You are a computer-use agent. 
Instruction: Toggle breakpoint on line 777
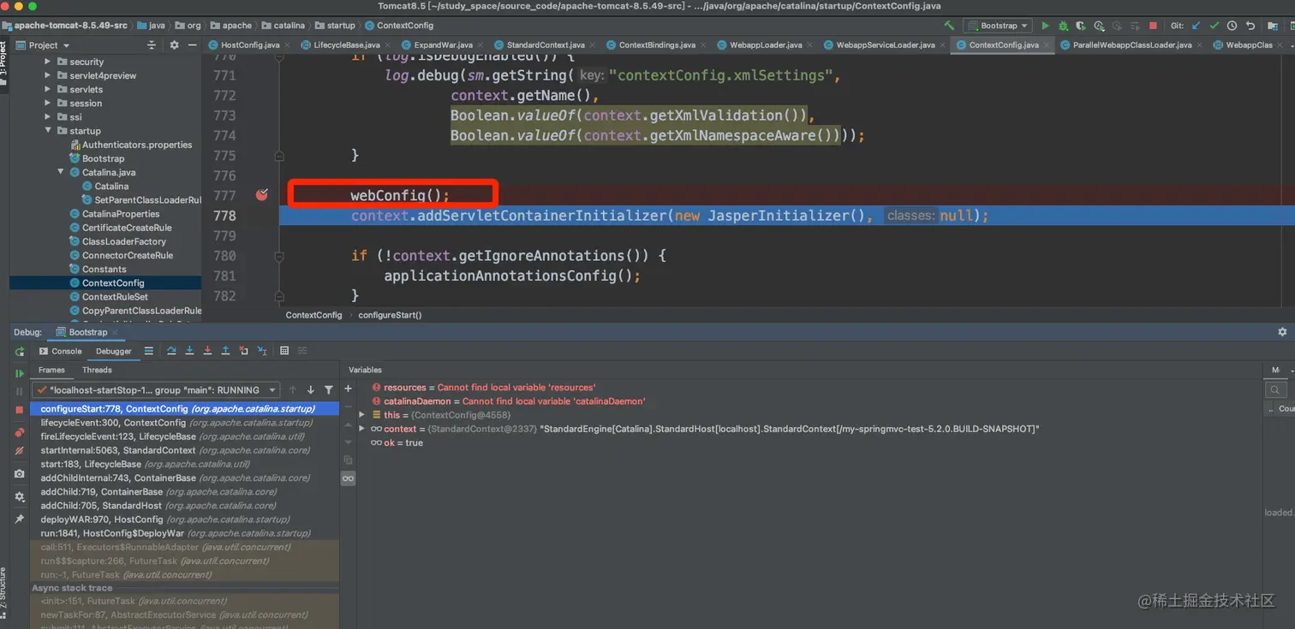(262, 195)
